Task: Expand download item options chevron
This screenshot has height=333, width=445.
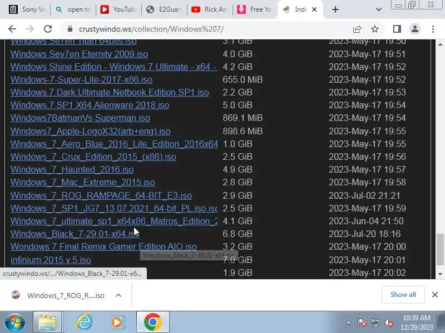Action: (118, 295)
